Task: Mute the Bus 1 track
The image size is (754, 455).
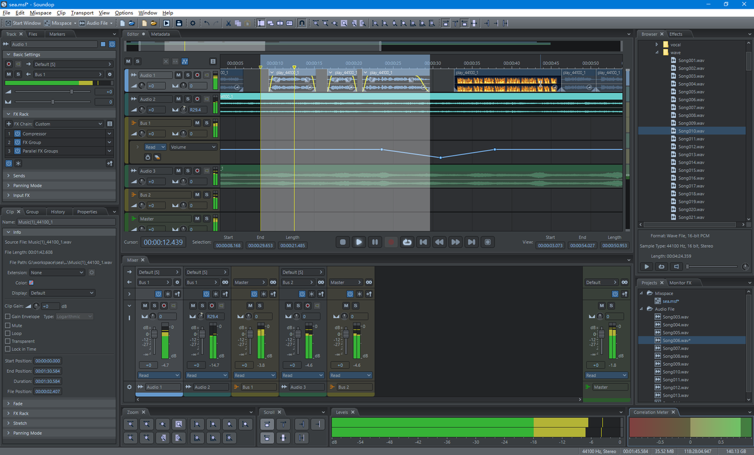Action: coord(197,123)
